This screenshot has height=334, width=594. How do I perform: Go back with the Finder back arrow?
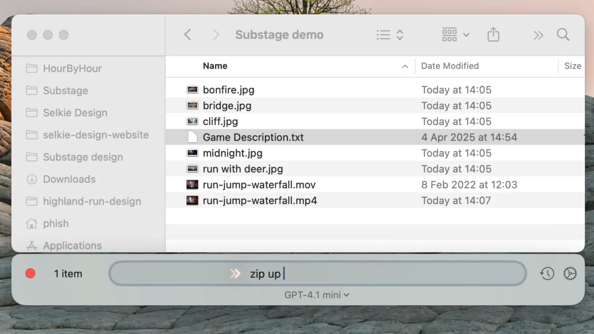click(187, 35)
